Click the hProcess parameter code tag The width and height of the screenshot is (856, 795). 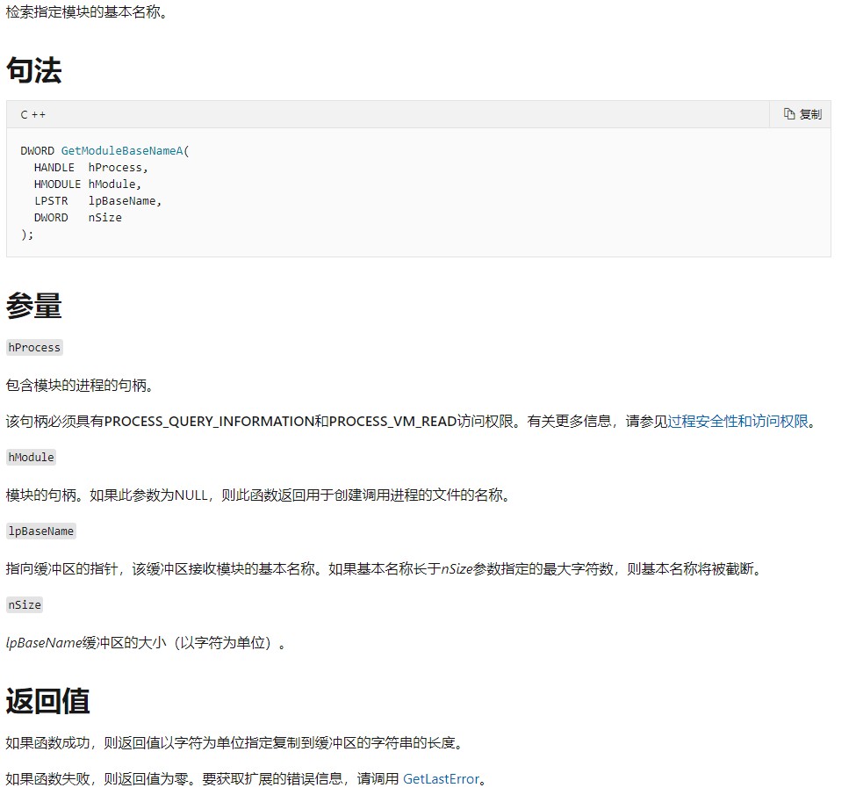[34, 348]
